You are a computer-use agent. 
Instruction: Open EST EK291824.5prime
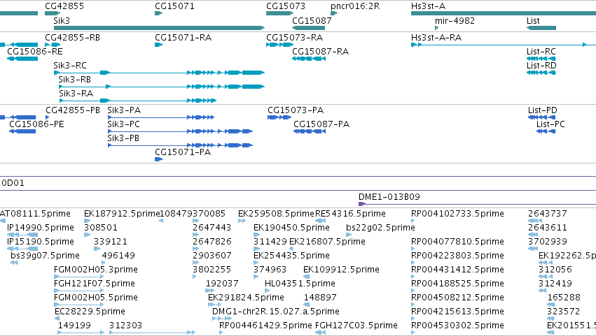click(x=246, y=298)
